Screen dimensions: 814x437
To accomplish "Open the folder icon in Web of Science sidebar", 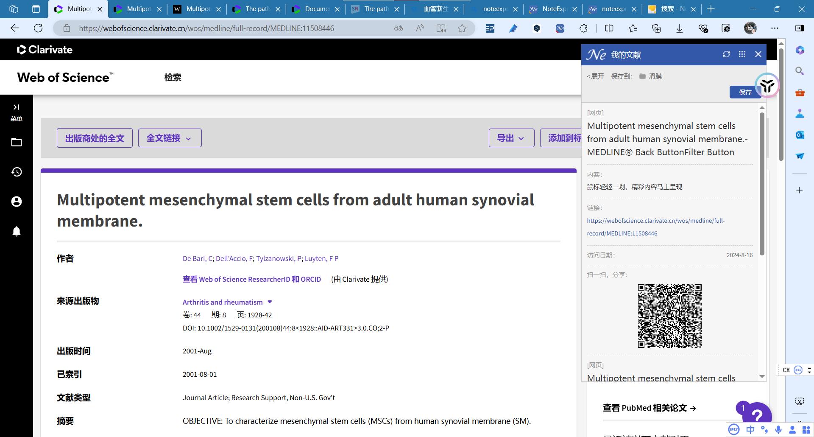I will 17,142.
